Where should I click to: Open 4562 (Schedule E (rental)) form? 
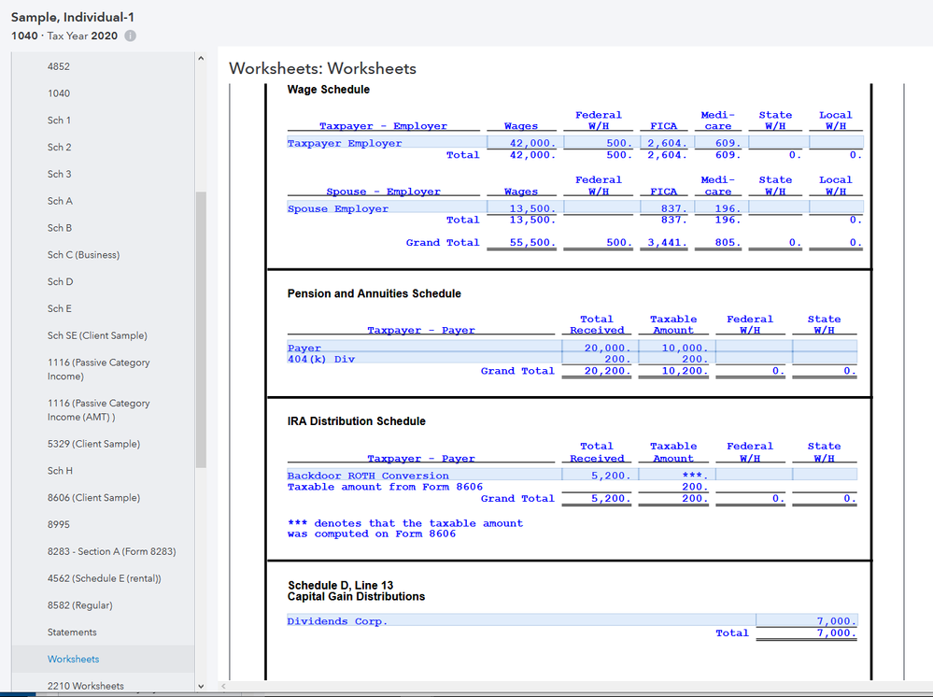click(x=105, y=578)
